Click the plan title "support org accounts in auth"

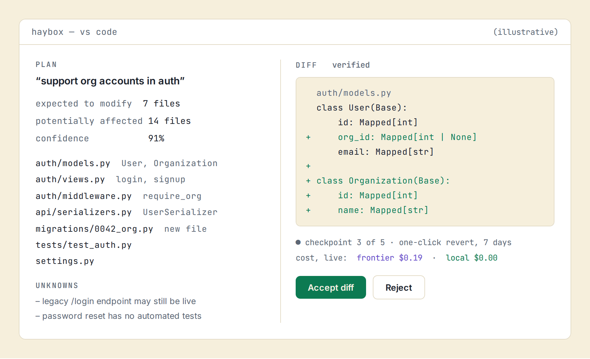(110, 81)
